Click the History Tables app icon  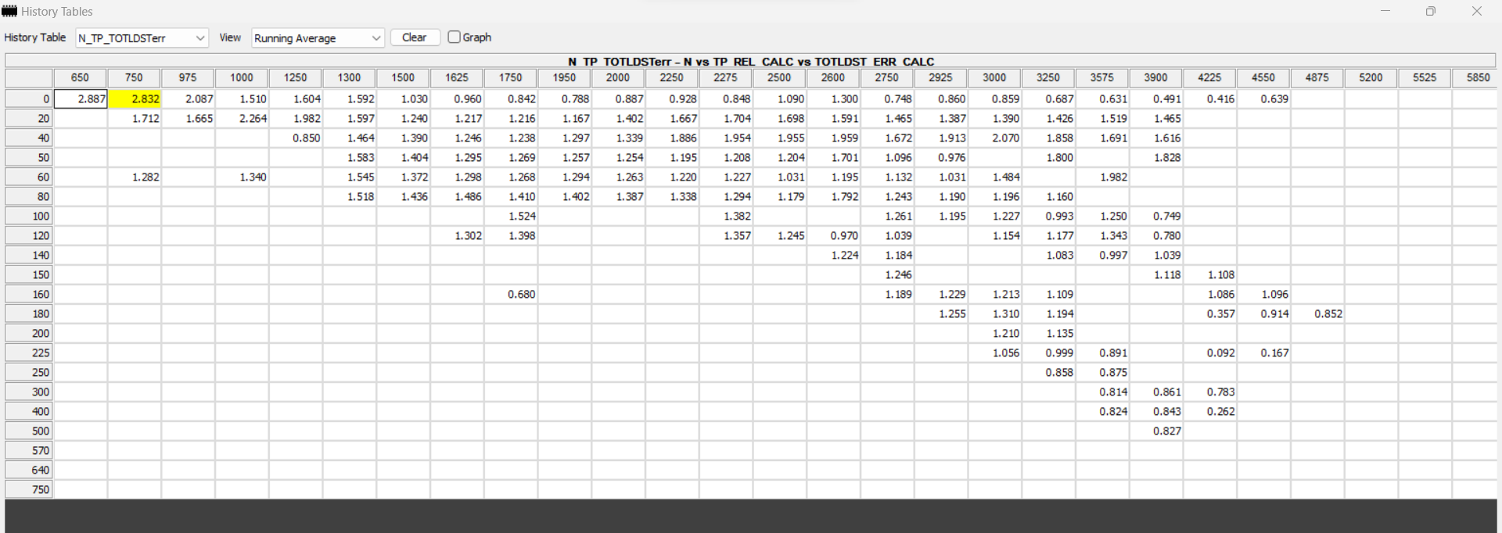pyautogui.click(x=9, y=11)
